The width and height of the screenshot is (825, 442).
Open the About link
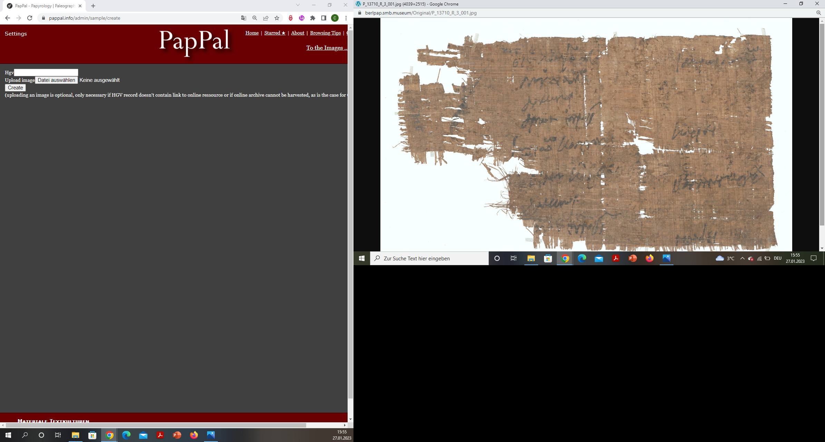(x=298, y=33)
